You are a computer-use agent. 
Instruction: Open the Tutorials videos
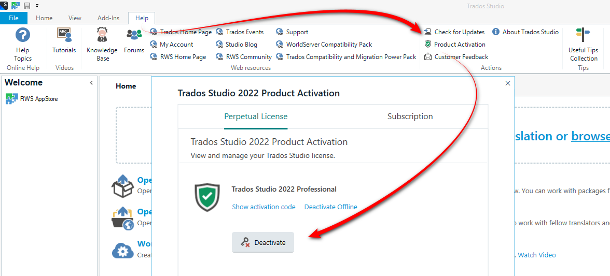64,41
